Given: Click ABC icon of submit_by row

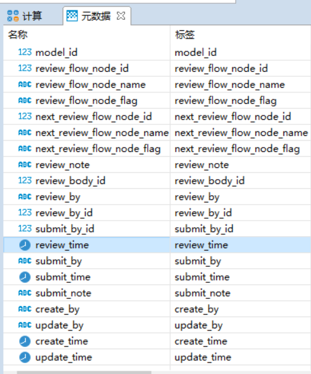Looking at the screenshot, I should click(25, 261).
